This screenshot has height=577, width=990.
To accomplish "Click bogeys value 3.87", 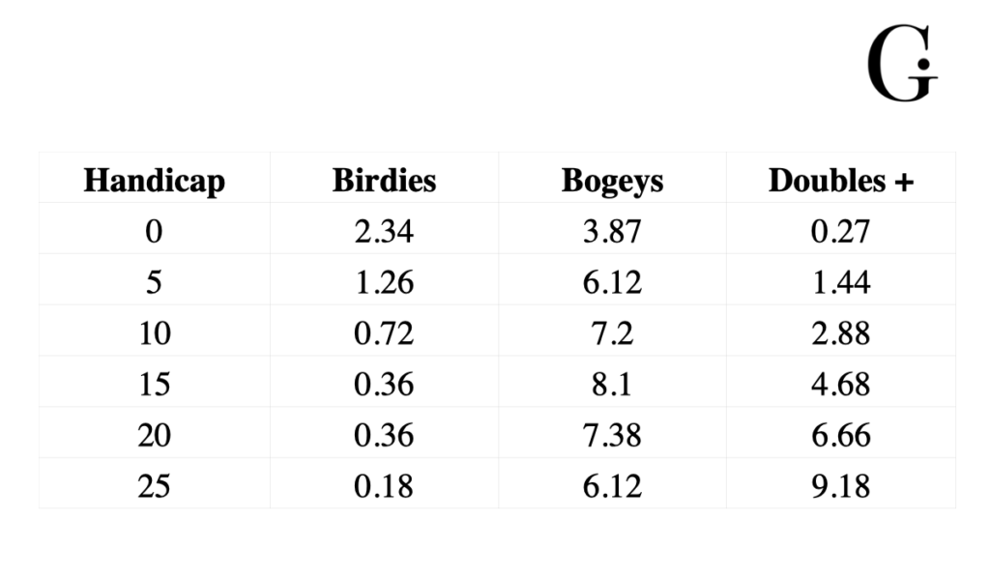I will click(x=612, y=232).
